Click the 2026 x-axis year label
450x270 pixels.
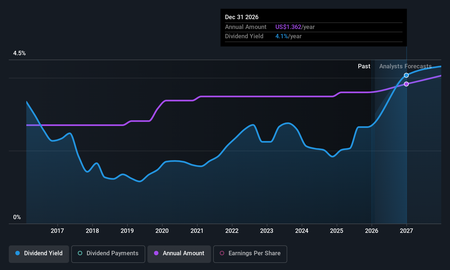coord(372,231)
